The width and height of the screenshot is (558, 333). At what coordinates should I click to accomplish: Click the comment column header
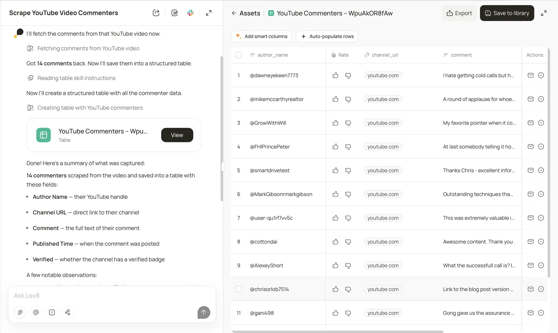tap(458, 55)
